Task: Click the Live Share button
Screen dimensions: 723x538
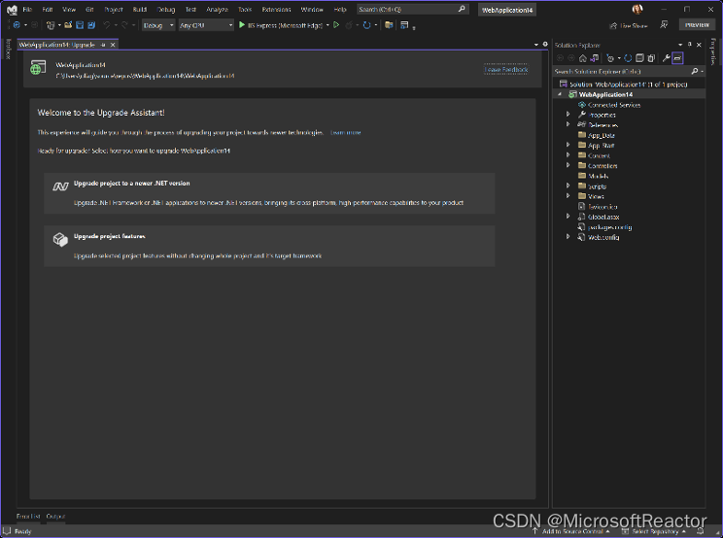Action: [x=629, y=26]
